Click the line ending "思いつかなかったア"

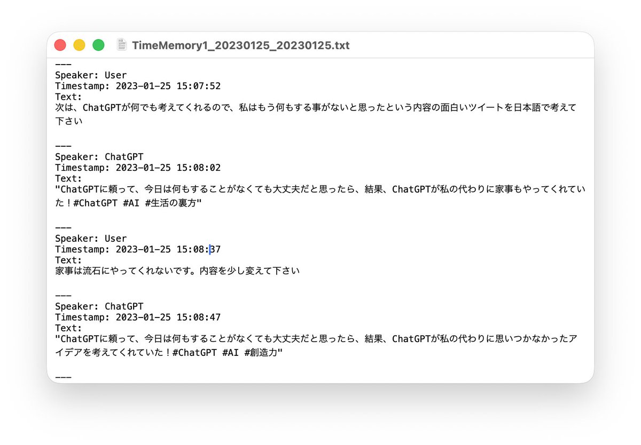(316, 339)
